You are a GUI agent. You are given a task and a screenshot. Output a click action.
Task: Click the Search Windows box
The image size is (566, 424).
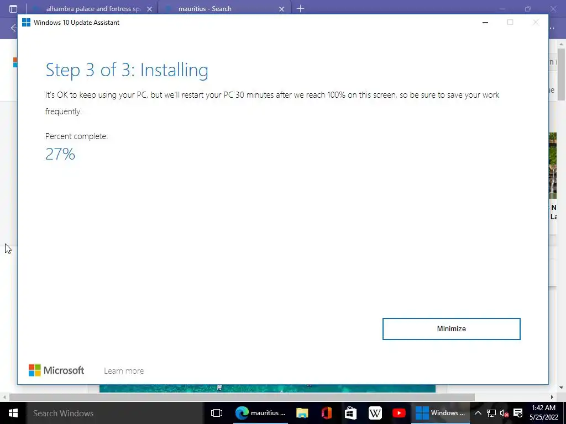click(115, 413)
